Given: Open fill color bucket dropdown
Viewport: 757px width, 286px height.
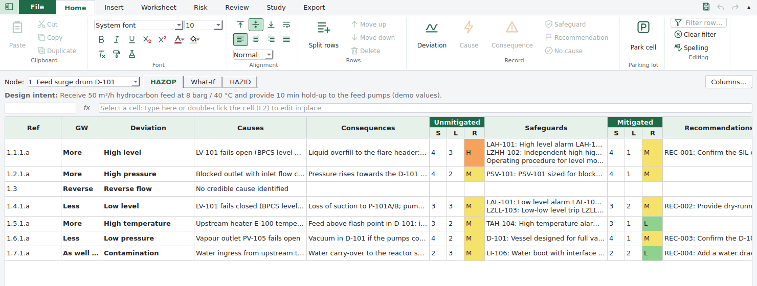Looking at the screenshot, I should pos(197,40).
